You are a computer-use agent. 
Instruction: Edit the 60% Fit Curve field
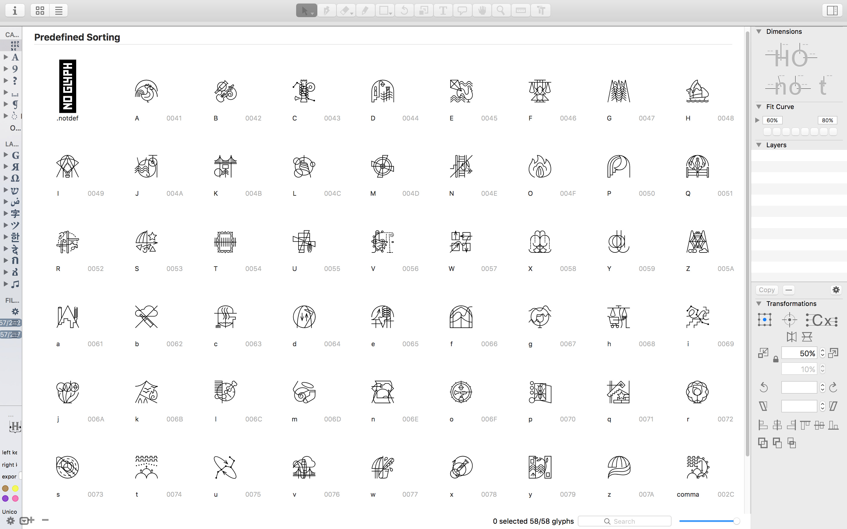(773, 120)
